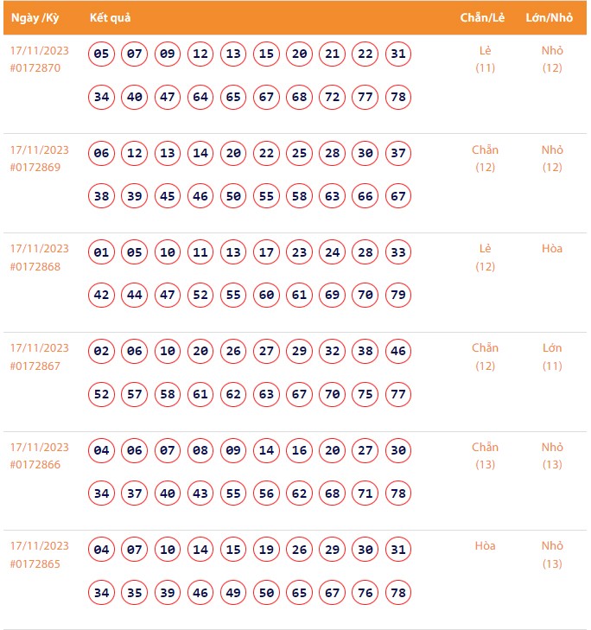Viewport: 591px width, 630px height.
Task: Select ball 63 in draw #0172869
Action: pos(333,196)
